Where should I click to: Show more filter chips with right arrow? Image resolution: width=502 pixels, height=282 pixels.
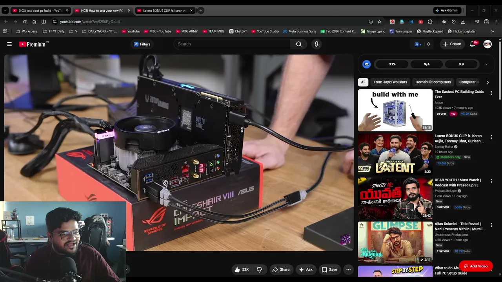pyautogui.click(x=487, y=83)
